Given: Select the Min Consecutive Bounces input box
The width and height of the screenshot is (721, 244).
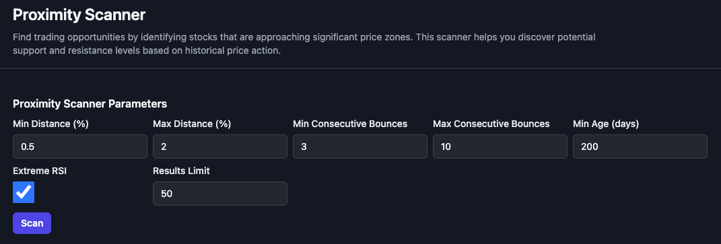Looking at the screenshot, I should coord(360,147).
